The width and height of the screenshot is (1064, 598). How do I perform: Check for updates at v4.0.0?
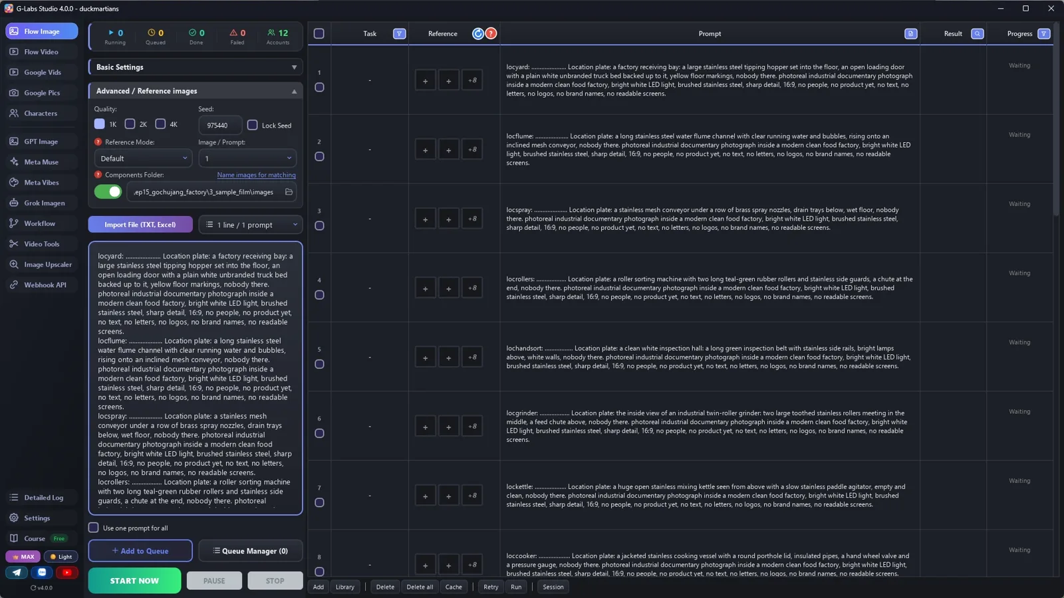click(x=41, y=588)
